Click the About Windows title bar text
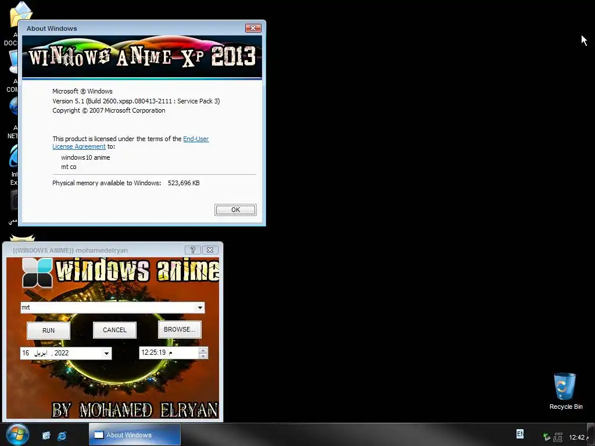Screen dimensions: 595x446 [x=52, y=28]
